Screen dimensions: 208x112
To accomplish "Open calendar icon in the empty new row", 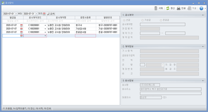I will (x=21, y=36).
